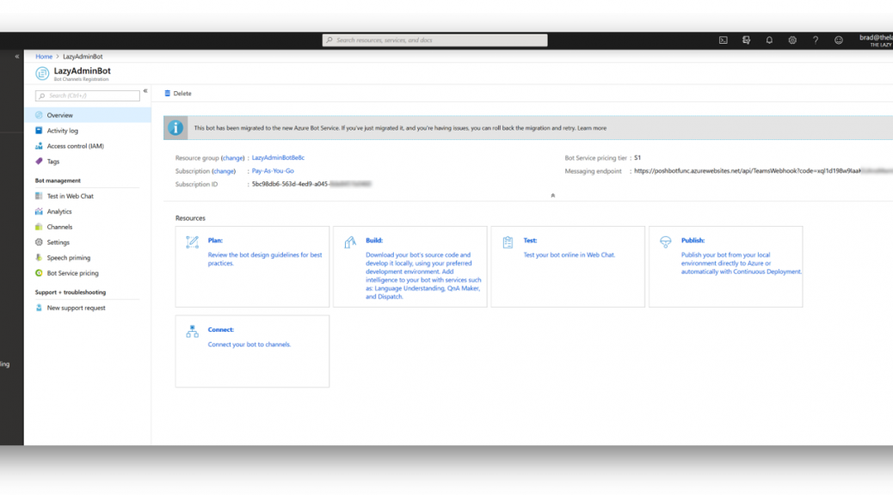Open the Publish: resource link
The image size is (893, 495).
point(693,240)
